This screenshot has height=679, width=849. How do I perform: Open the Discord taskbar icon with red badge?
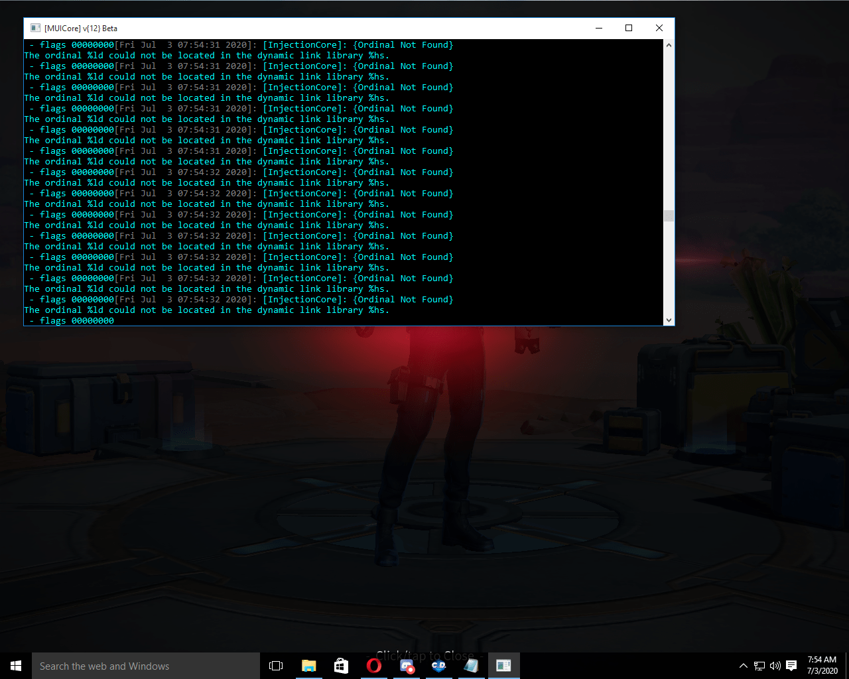(407, 666)
